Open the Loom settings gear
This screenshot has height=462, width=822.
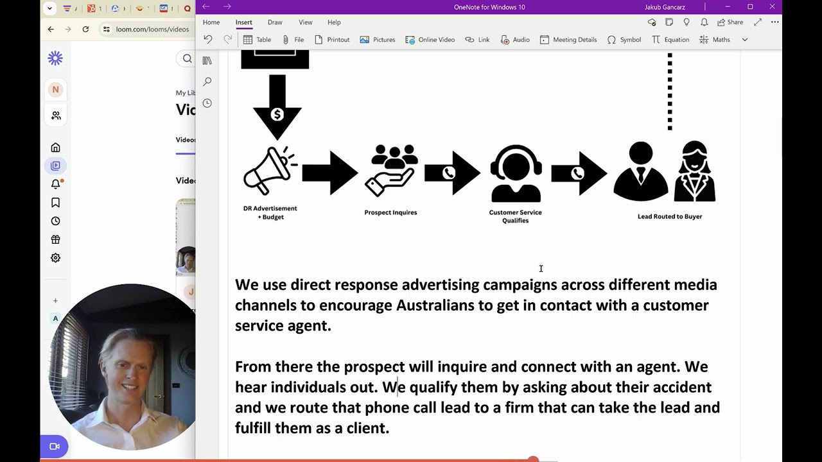pyautogui.click(x=55, y=258)
